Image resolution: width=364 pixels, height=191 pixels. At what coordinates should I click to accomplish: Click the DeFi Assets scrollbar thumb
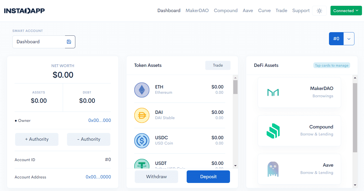tap(355, 118)
